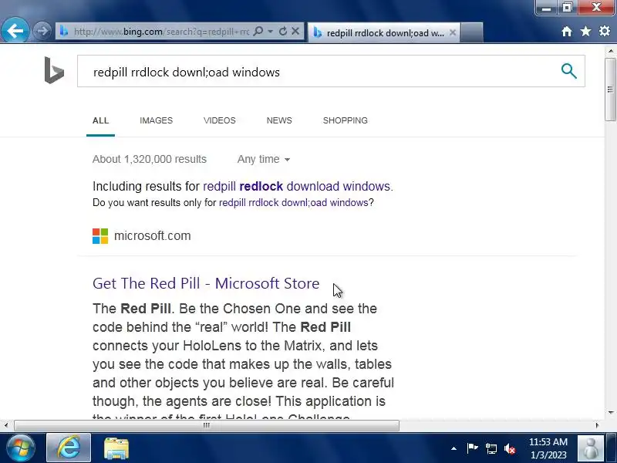This screenshot has height=463, width=617.
Task: Expand the 'Any time' date filter
Action: [264, 159]
